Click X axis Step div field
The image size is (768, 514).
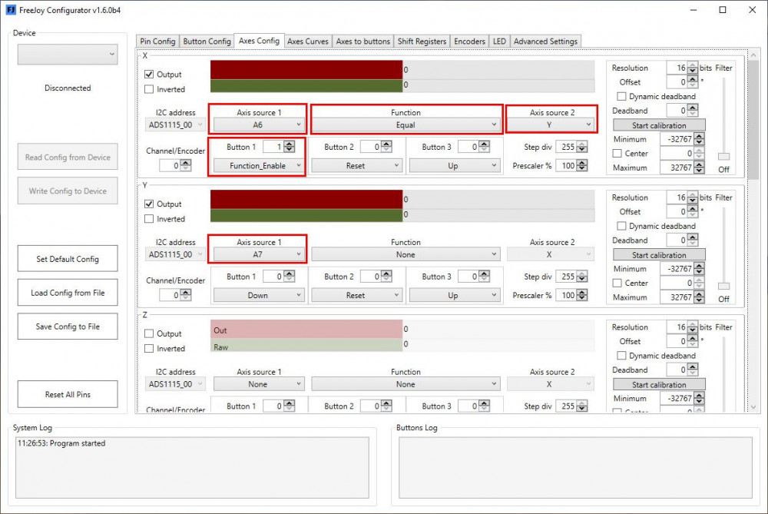567,147
